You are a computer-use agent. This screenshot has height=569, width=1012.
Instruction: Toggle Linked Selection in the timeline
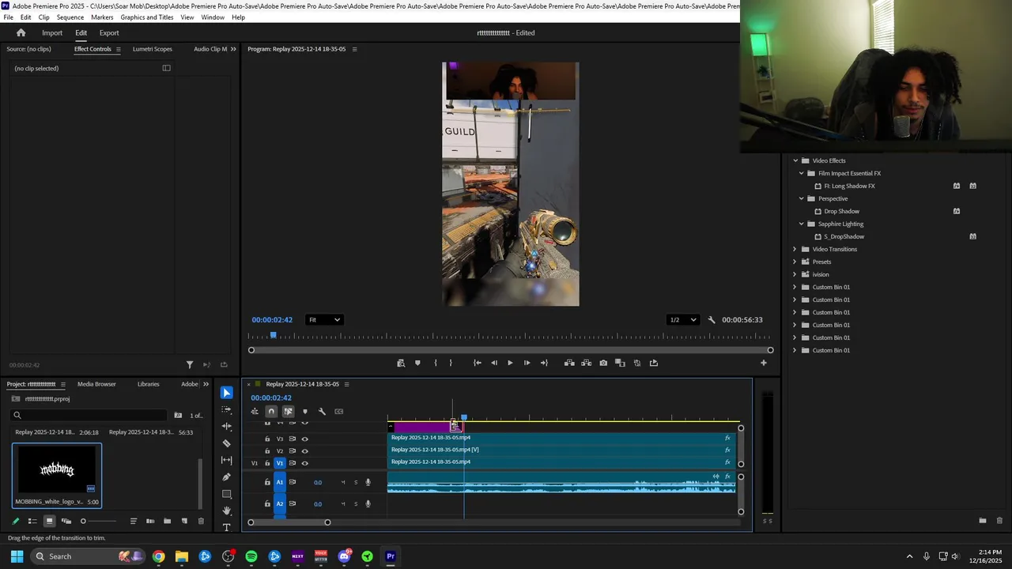(288, 411)
